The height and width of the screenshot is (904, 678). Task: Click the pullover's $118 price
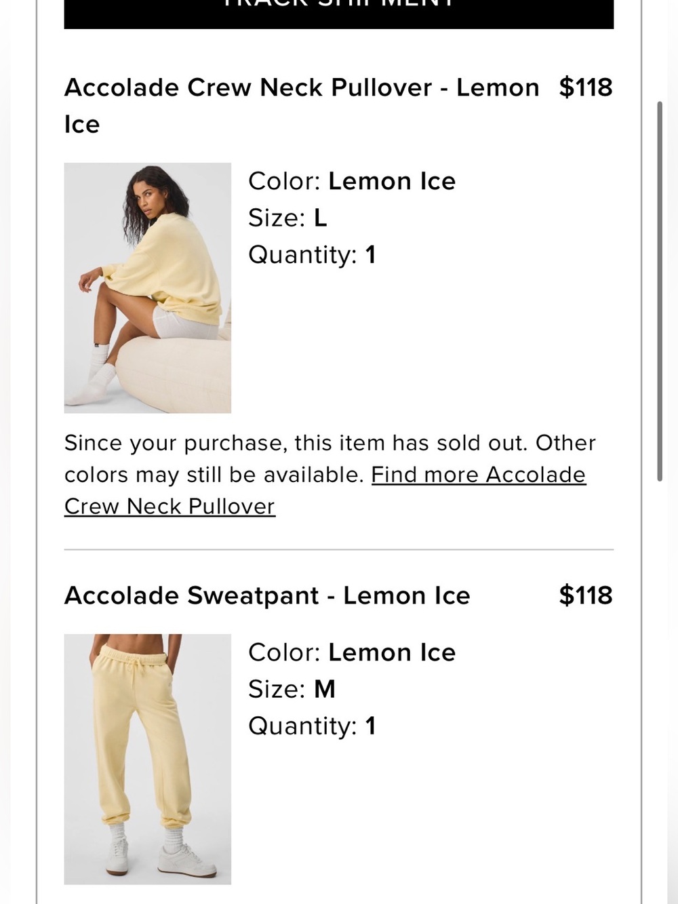(586, 87)
